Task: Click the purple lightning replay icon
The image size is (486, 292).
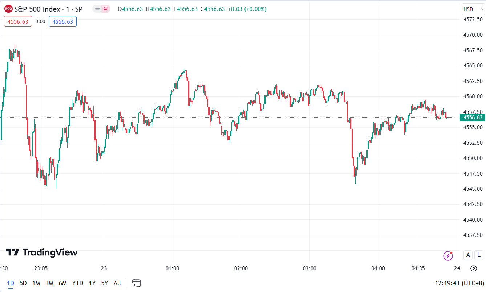Action: 448,256
